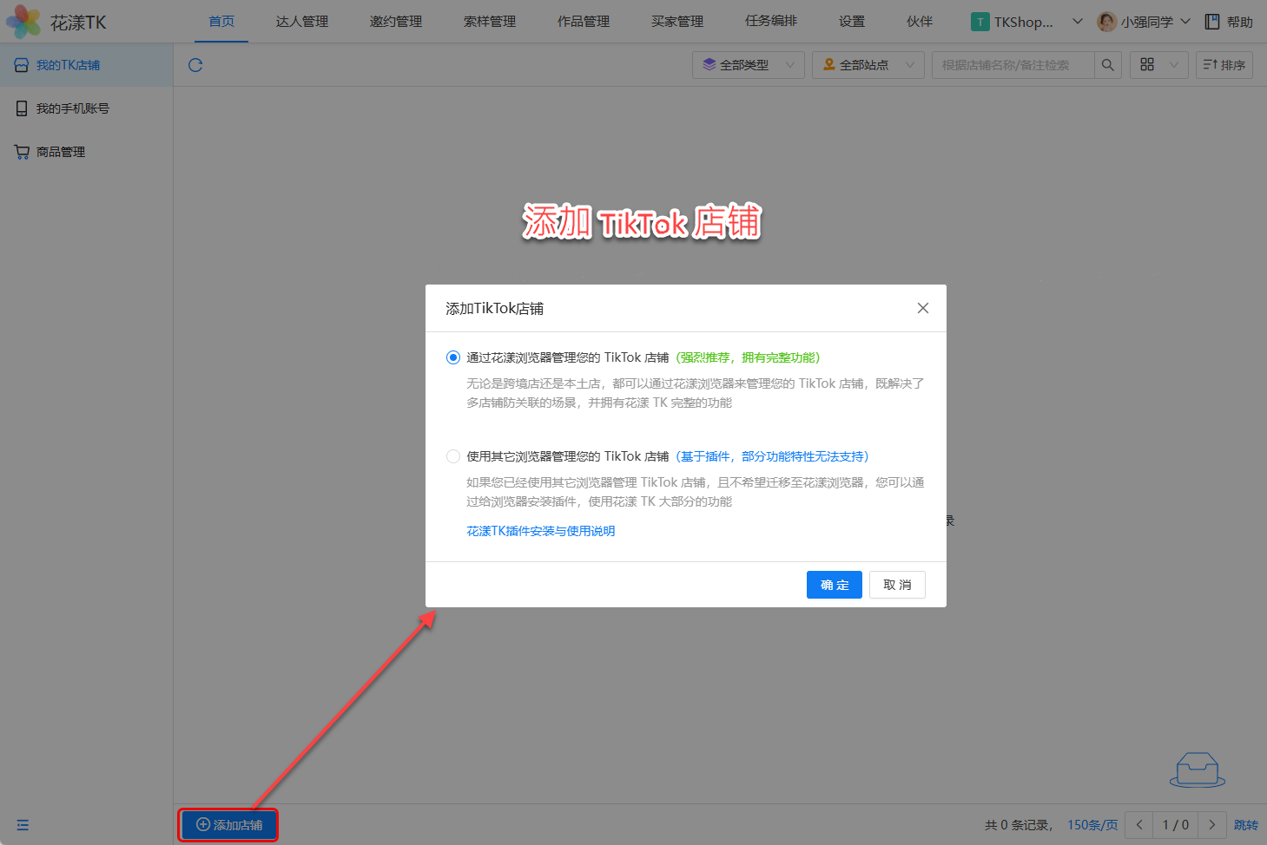Open the 小强同学 account menu arrow
The width and height of the screenshot is (1267, 845).
click(1185, 22)
